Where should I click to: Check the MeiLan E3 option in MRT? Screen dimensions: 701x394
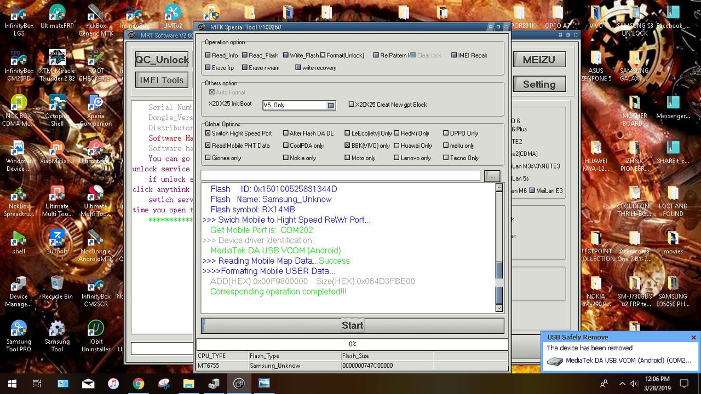click(x=533, y=191)
